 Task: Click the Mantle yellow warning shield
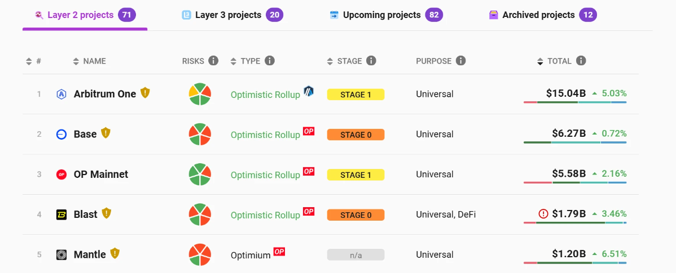[115, 253]
